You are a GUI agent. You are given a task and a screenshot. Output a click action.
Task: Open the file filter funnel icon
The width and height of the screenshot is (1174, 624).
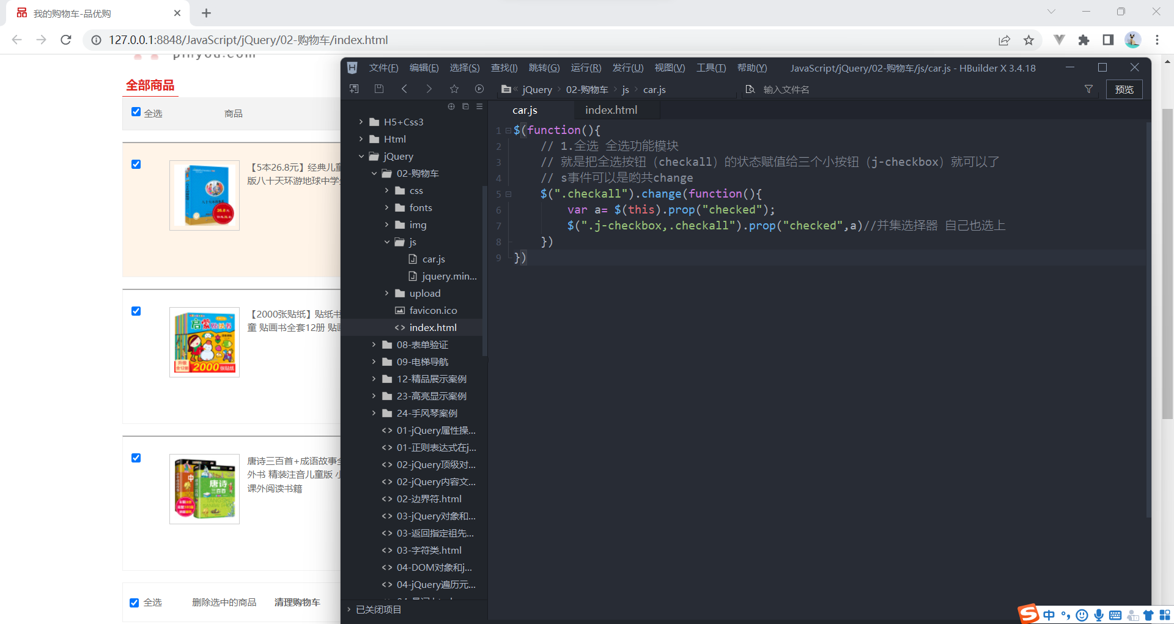(x=1088, y=89)
